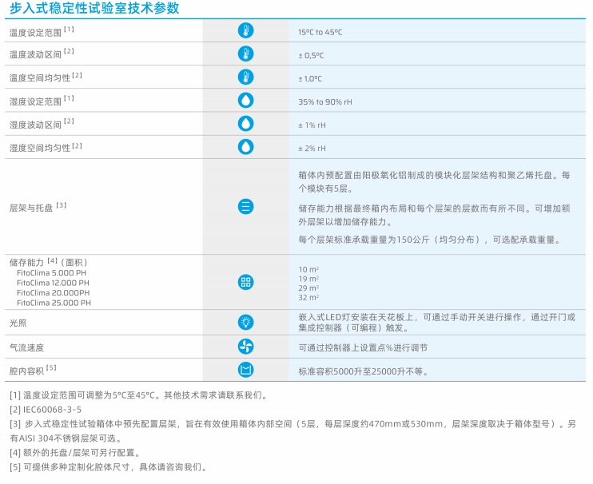This screenshot has width=593, height=484.
Task: Click thermometer icon in temperature setting range row
Action: [245, 32]
